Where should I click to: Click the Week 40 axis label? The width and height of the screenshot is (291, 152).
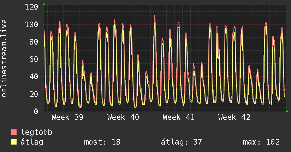pyautogui.click(x=123, y=117)
